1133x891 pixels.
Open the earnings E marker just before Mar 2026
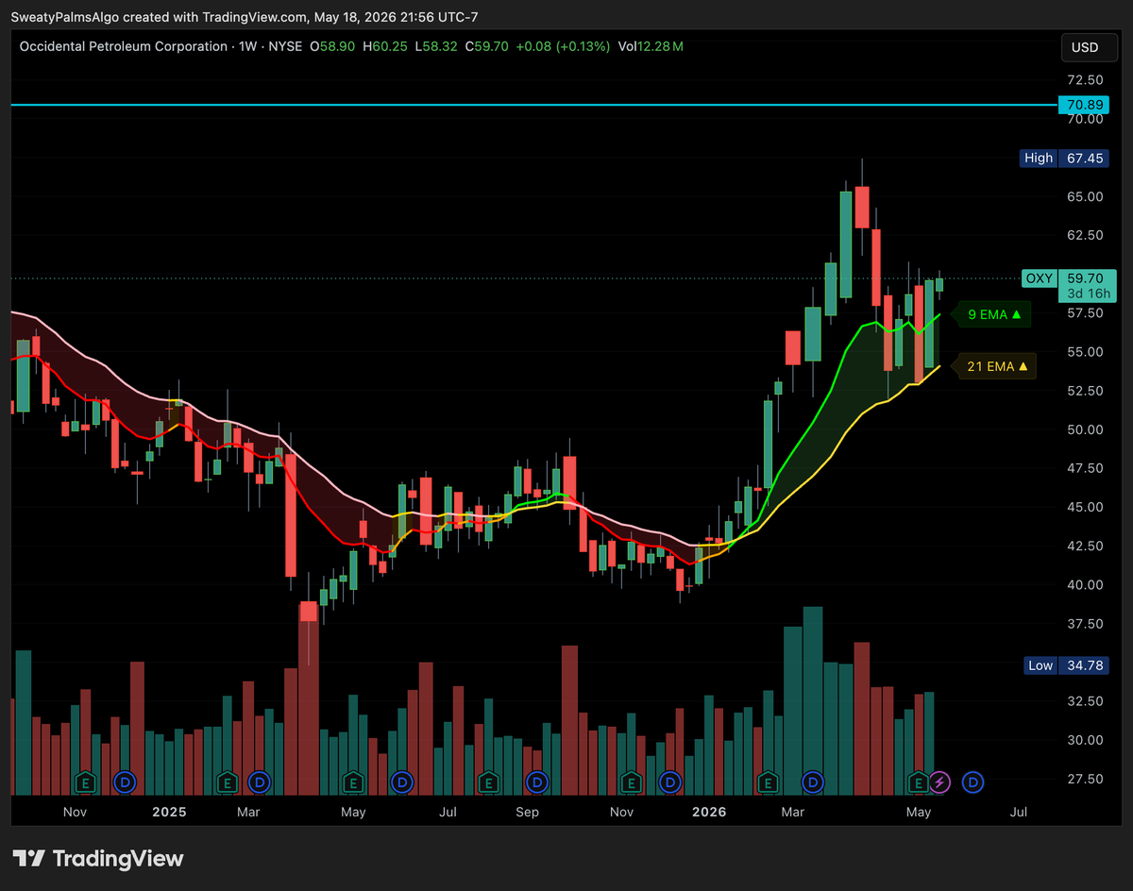769,782
